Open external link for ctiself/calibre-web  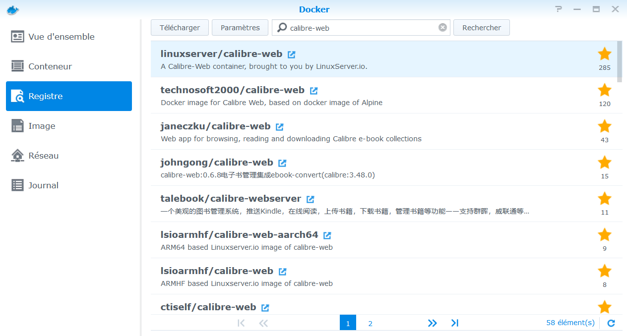tap(265, 308)
